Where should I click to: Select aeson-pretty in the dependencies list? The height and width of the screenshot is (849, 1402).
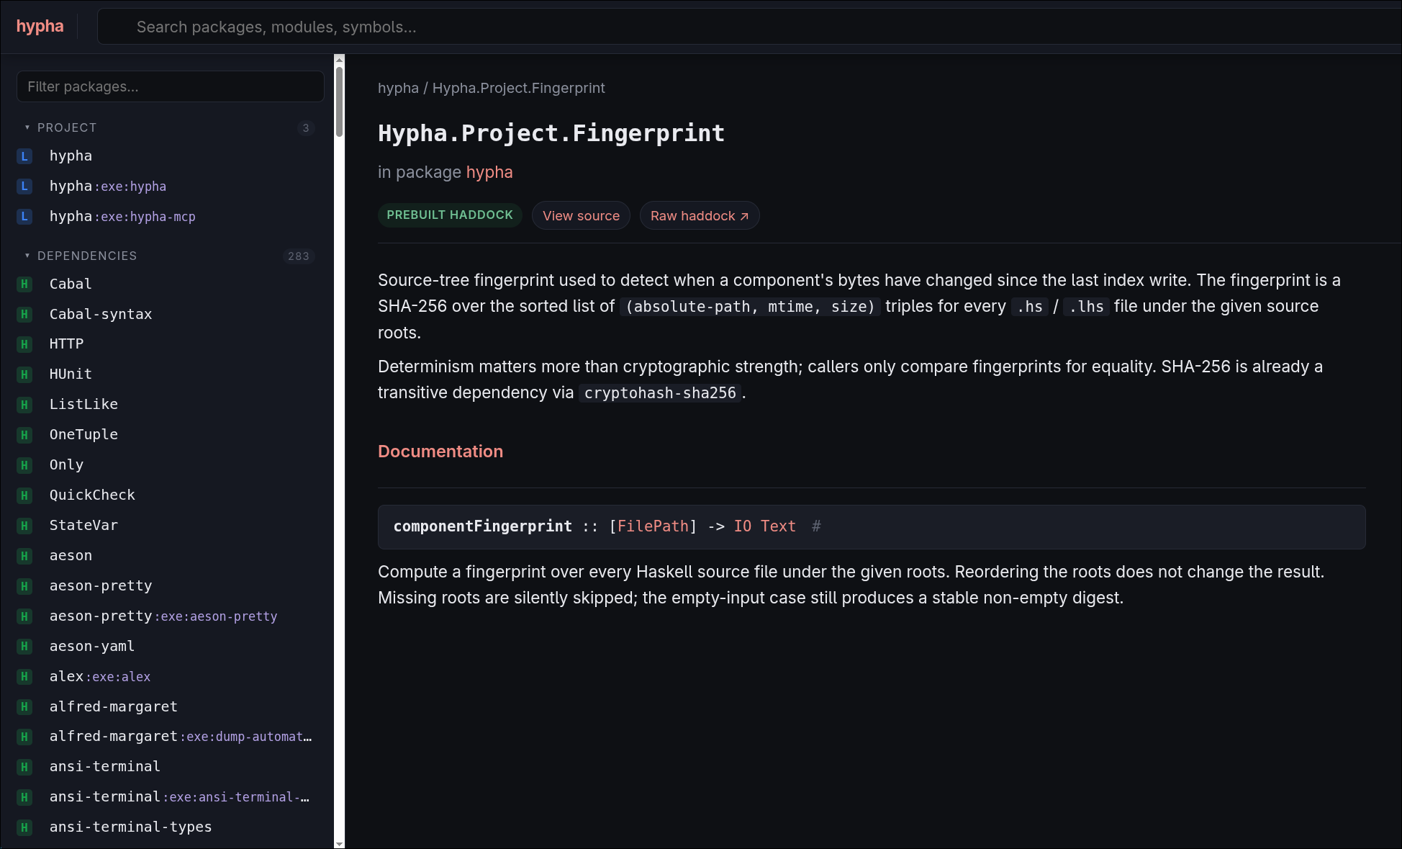[x=101, y=586]
